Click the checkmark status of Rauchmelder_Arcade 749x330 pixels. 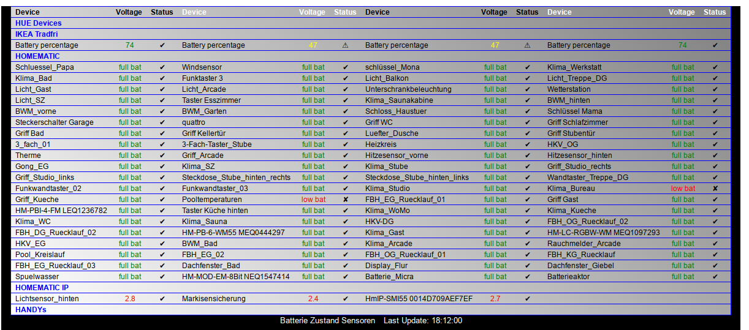point(715,244)
